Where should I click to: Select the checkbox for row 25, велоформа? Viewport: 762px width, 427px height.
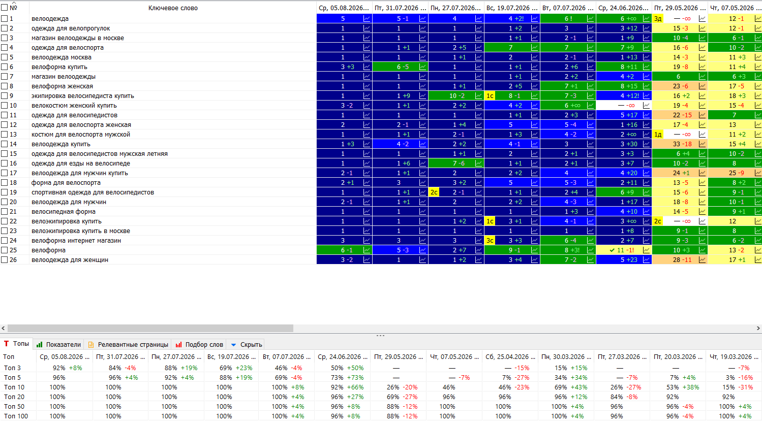pos(5,250)
